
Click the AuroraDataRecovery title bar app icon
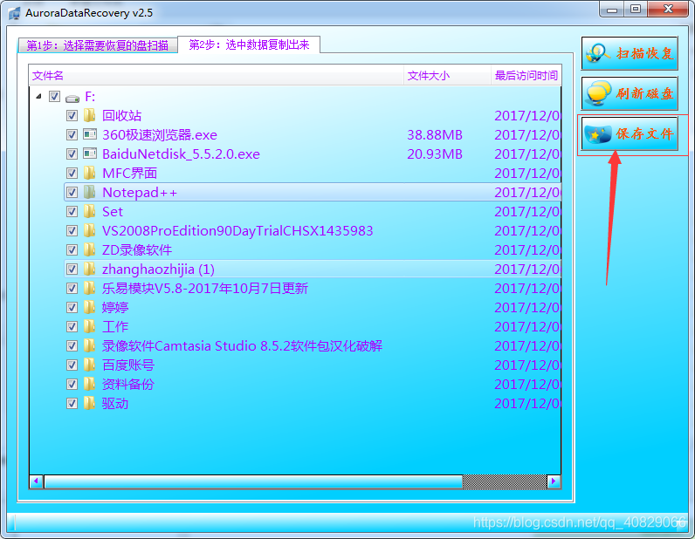(15, 13)
